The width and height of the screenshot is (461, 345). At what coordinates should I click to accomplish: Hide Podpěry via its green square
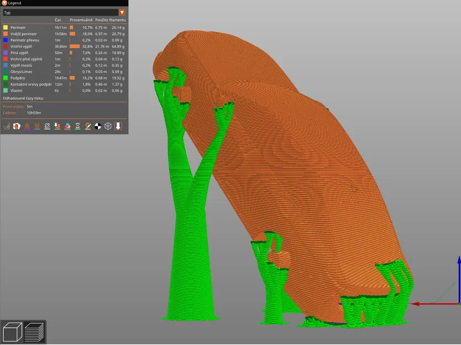[x=6, y=78]
